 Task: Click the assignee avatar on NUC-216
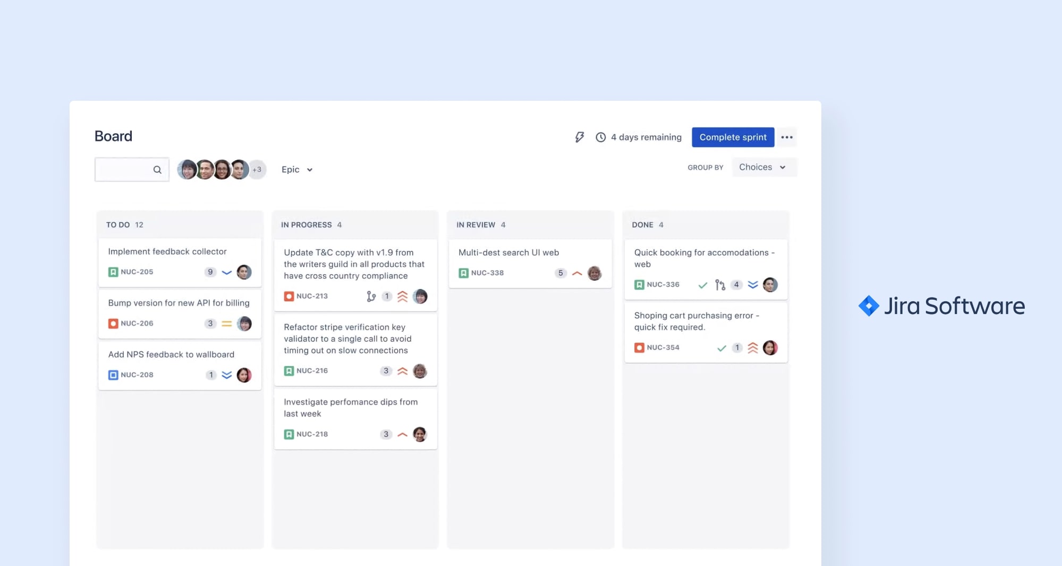click(420, 371)
